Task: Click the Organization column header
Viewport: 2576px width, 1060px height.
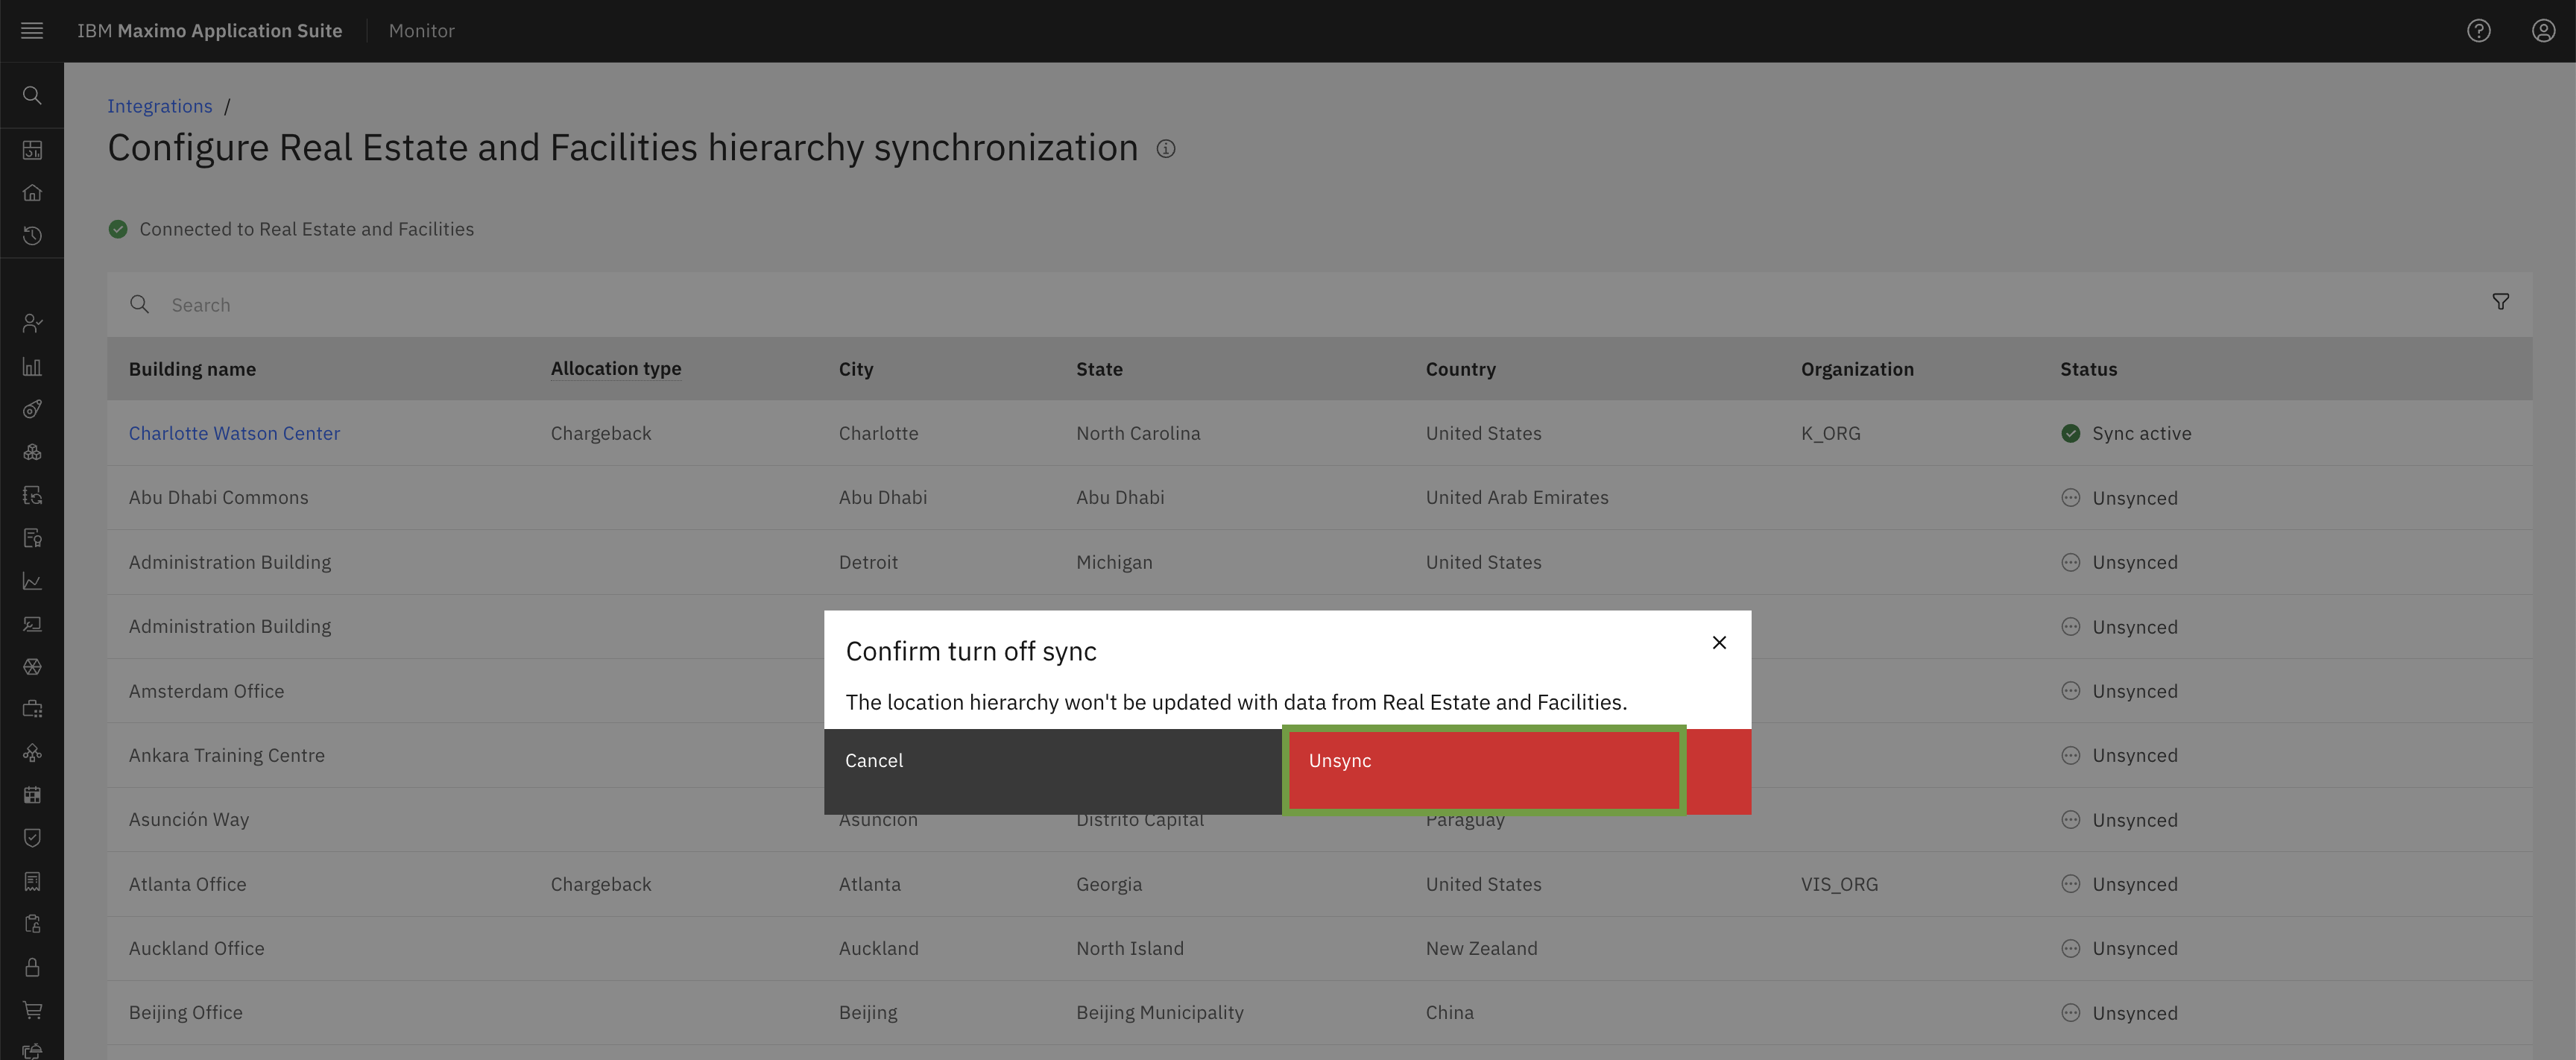Action: (1857, 369)
